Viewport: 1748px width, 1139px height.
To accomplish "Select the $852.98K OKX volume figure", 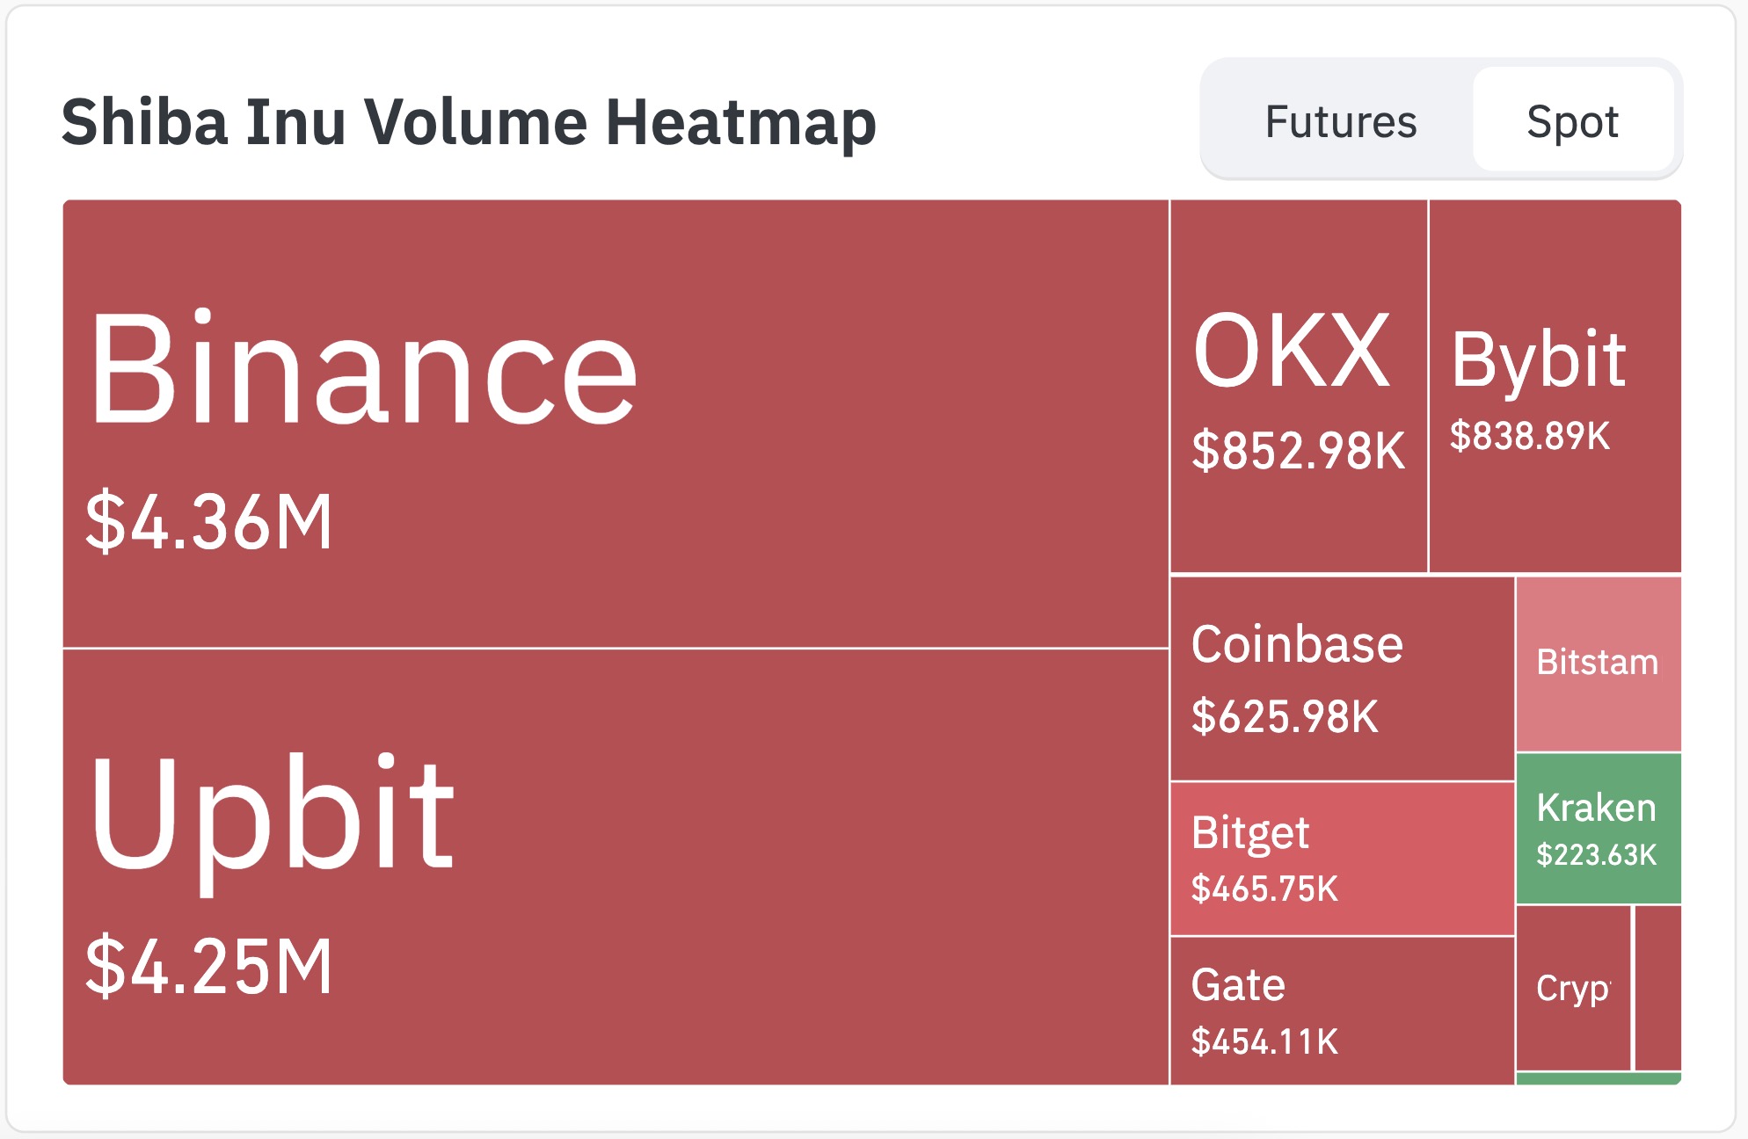I will pyautogui.click(x=1298, y=451).
